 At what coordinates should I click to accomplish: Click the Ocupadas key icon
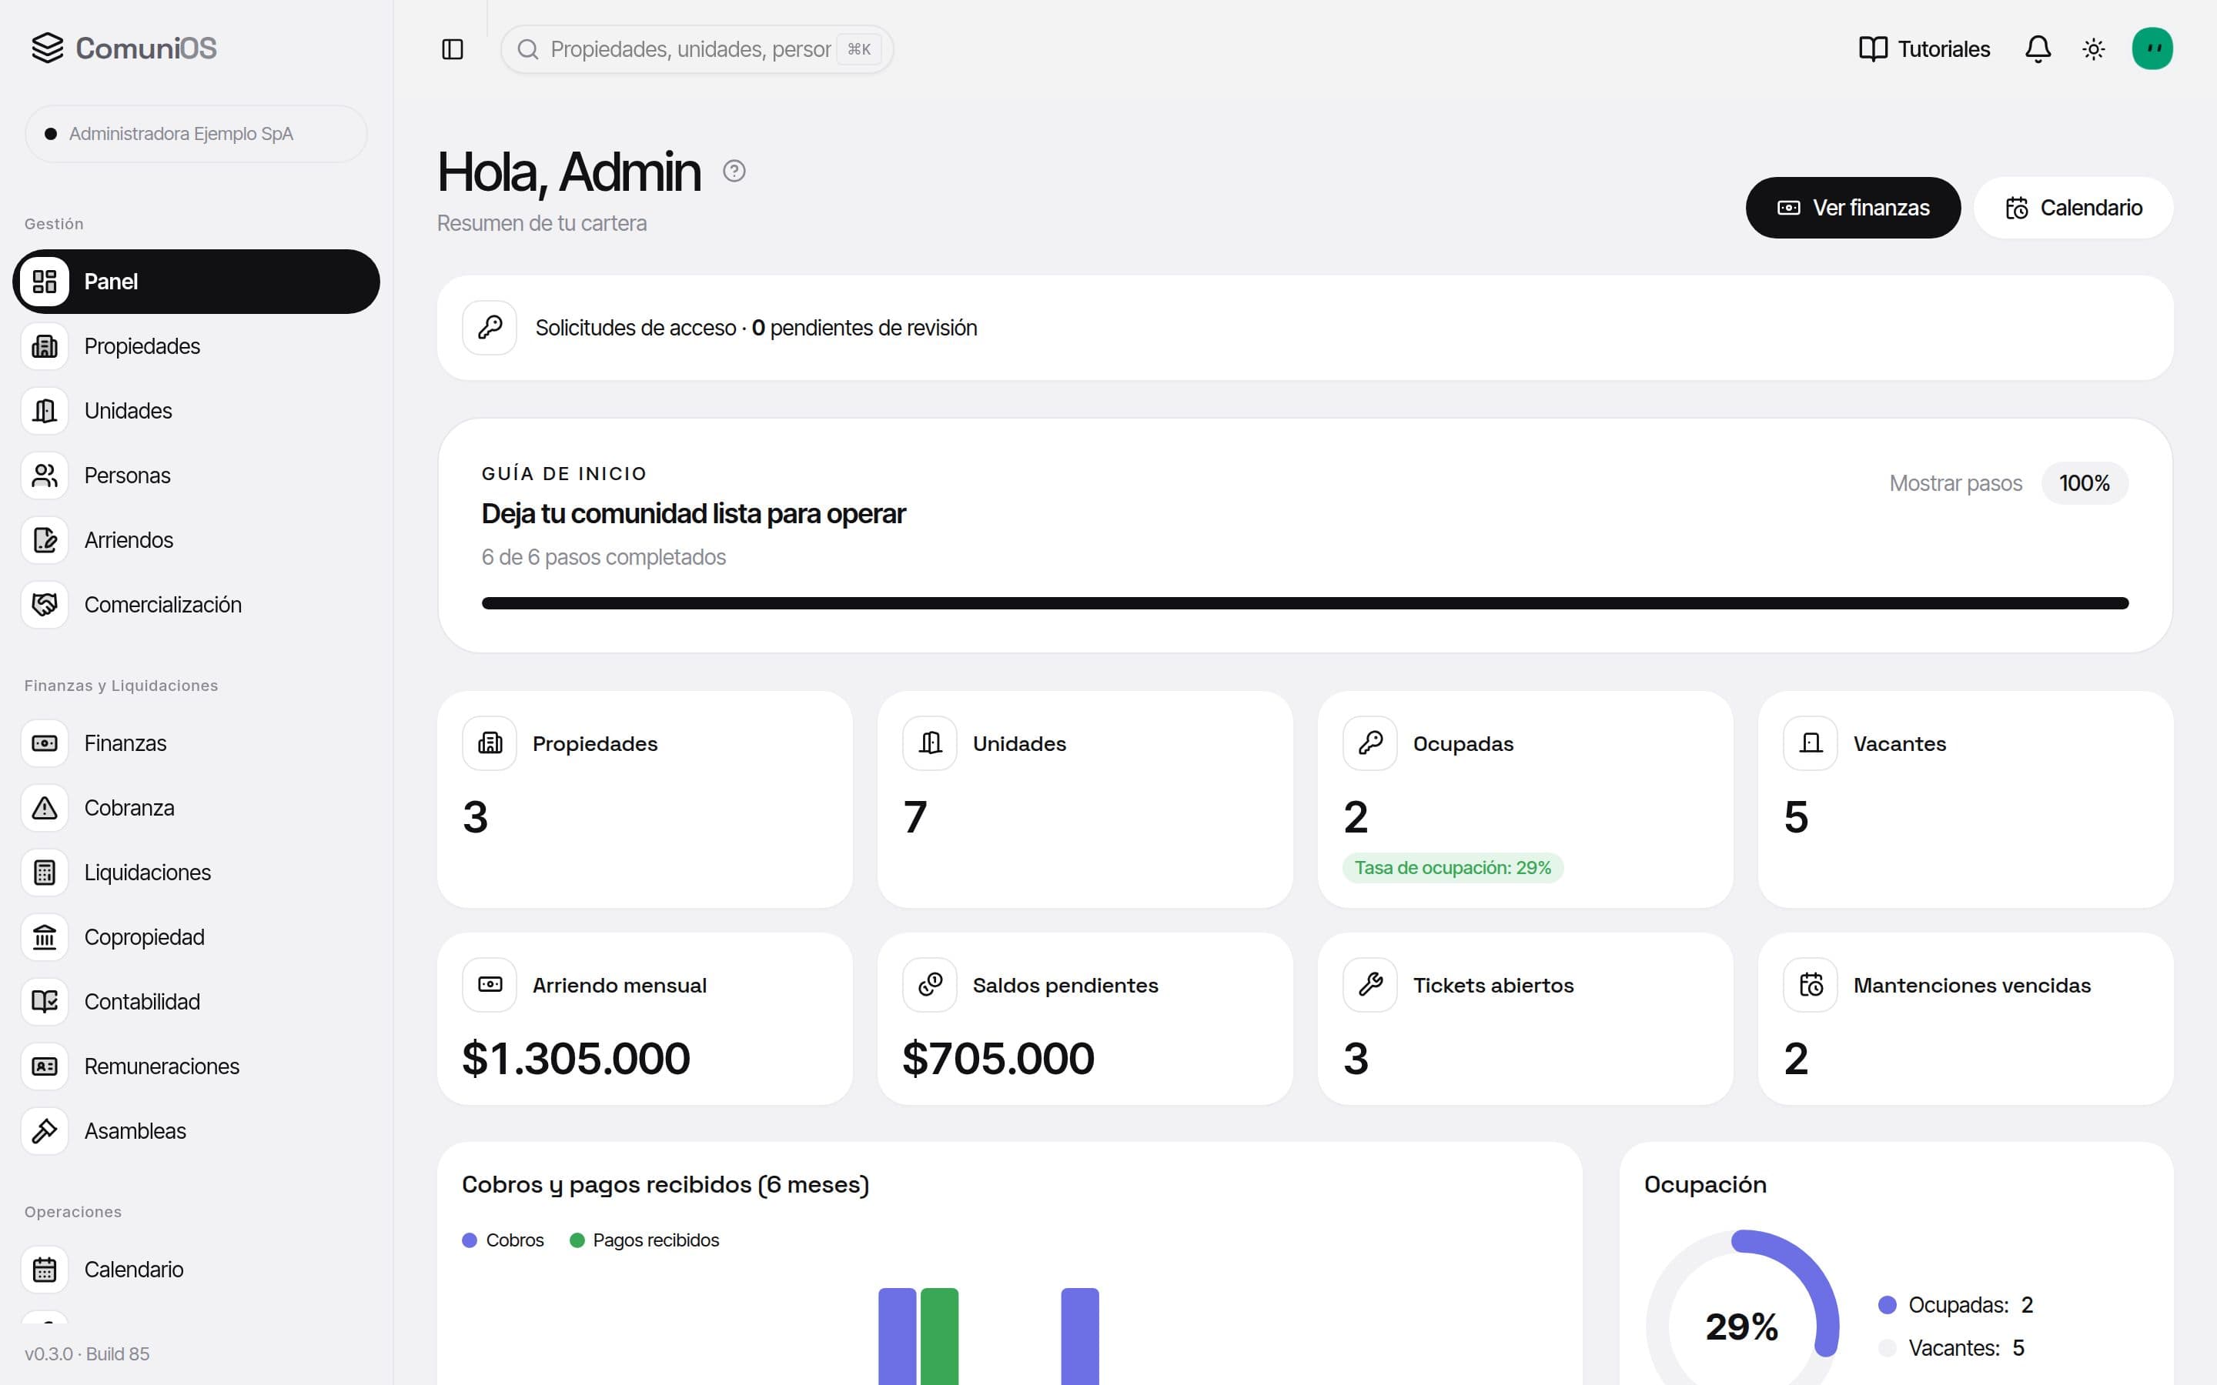(x=1370, y=743)
